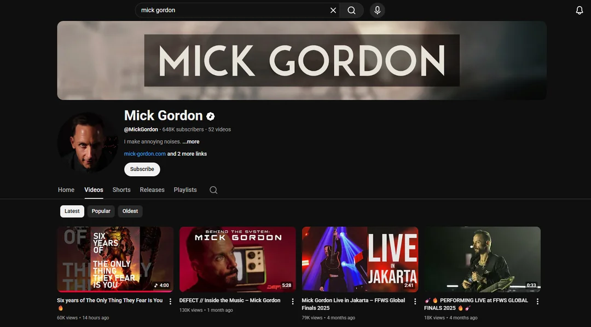This screenshot has height=327, width=591.
Task: Click '79K views • 4 months ago' text
Action: click(328, 318)
